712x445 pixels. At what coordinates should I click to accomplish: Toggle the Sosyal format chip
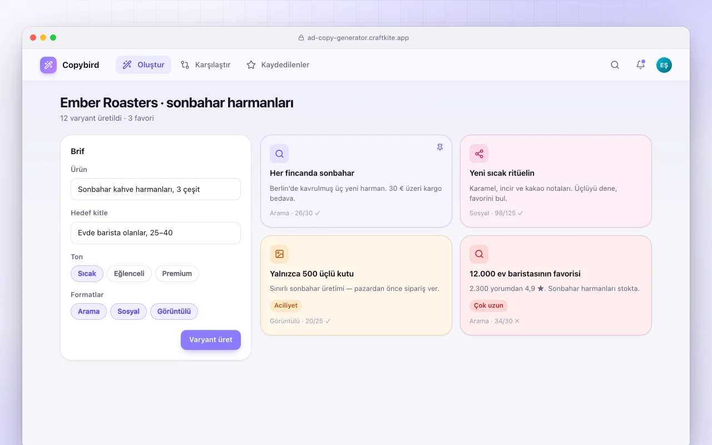(x=128, y=311)
